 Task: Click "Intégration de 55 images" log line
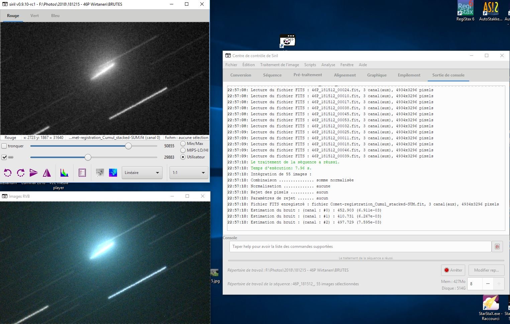point(281,174)
